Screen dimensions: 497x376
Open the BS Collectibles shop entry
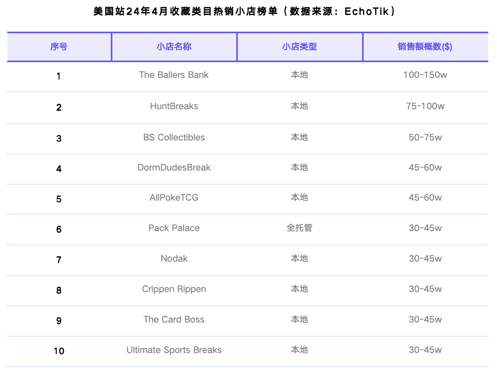pyautogui.click(x=174, y=137)
